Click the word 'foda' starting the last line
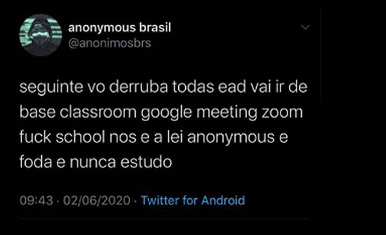The image size is (386, 235). point(36,162)
